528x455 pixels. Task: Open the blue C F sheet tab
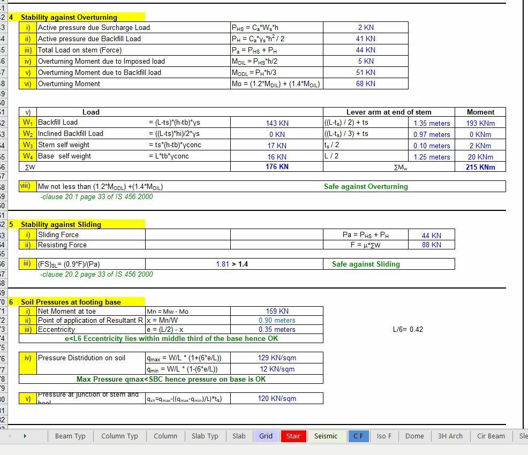[358, 436]
